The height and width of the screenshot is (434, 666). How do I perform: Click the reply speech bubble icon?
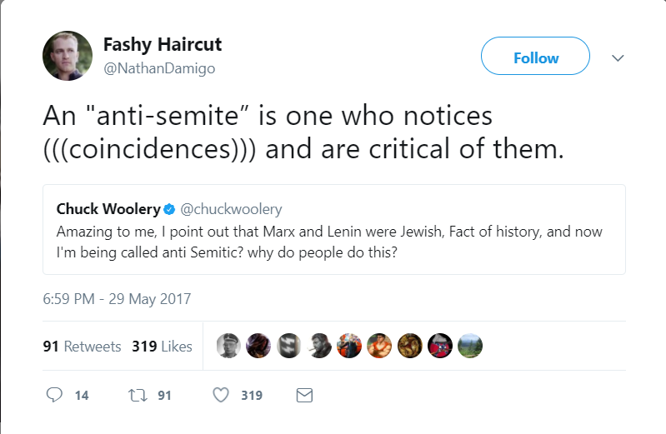(x=55, y=396)
